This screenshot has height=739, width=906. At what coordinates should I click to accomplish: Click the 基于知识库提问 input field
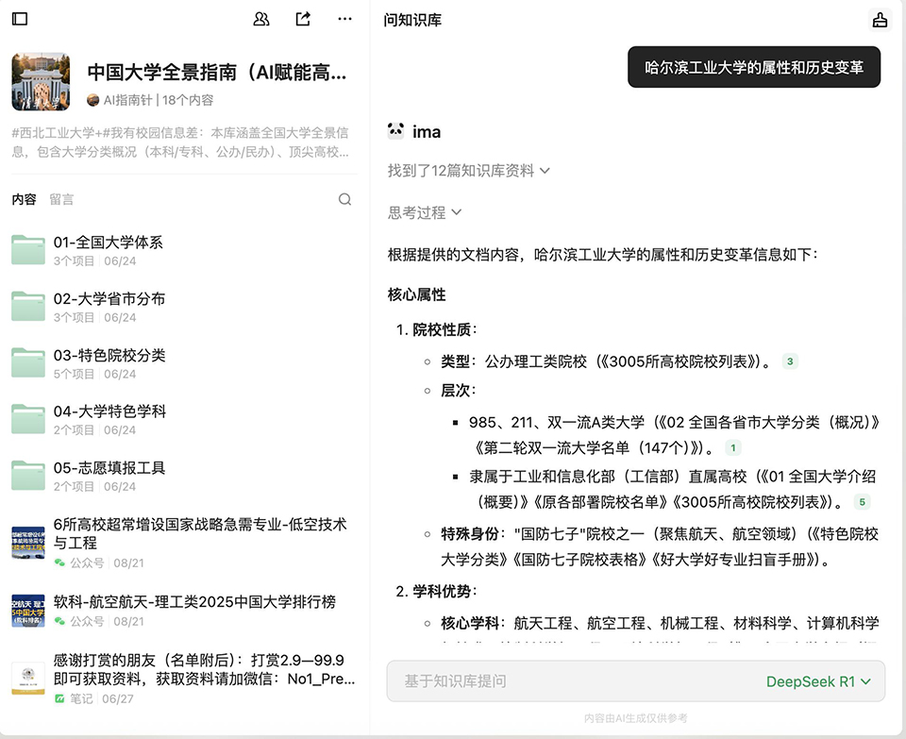pos(566,681)
